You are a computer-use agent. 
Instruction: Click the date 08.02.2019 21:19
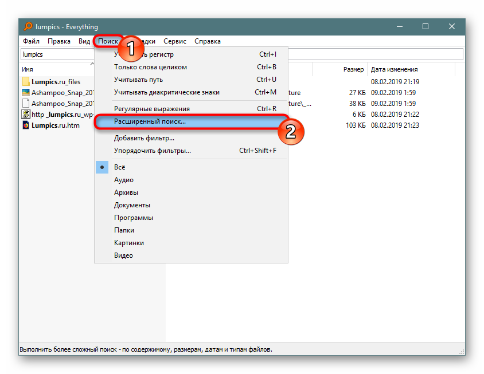point(395,82)
